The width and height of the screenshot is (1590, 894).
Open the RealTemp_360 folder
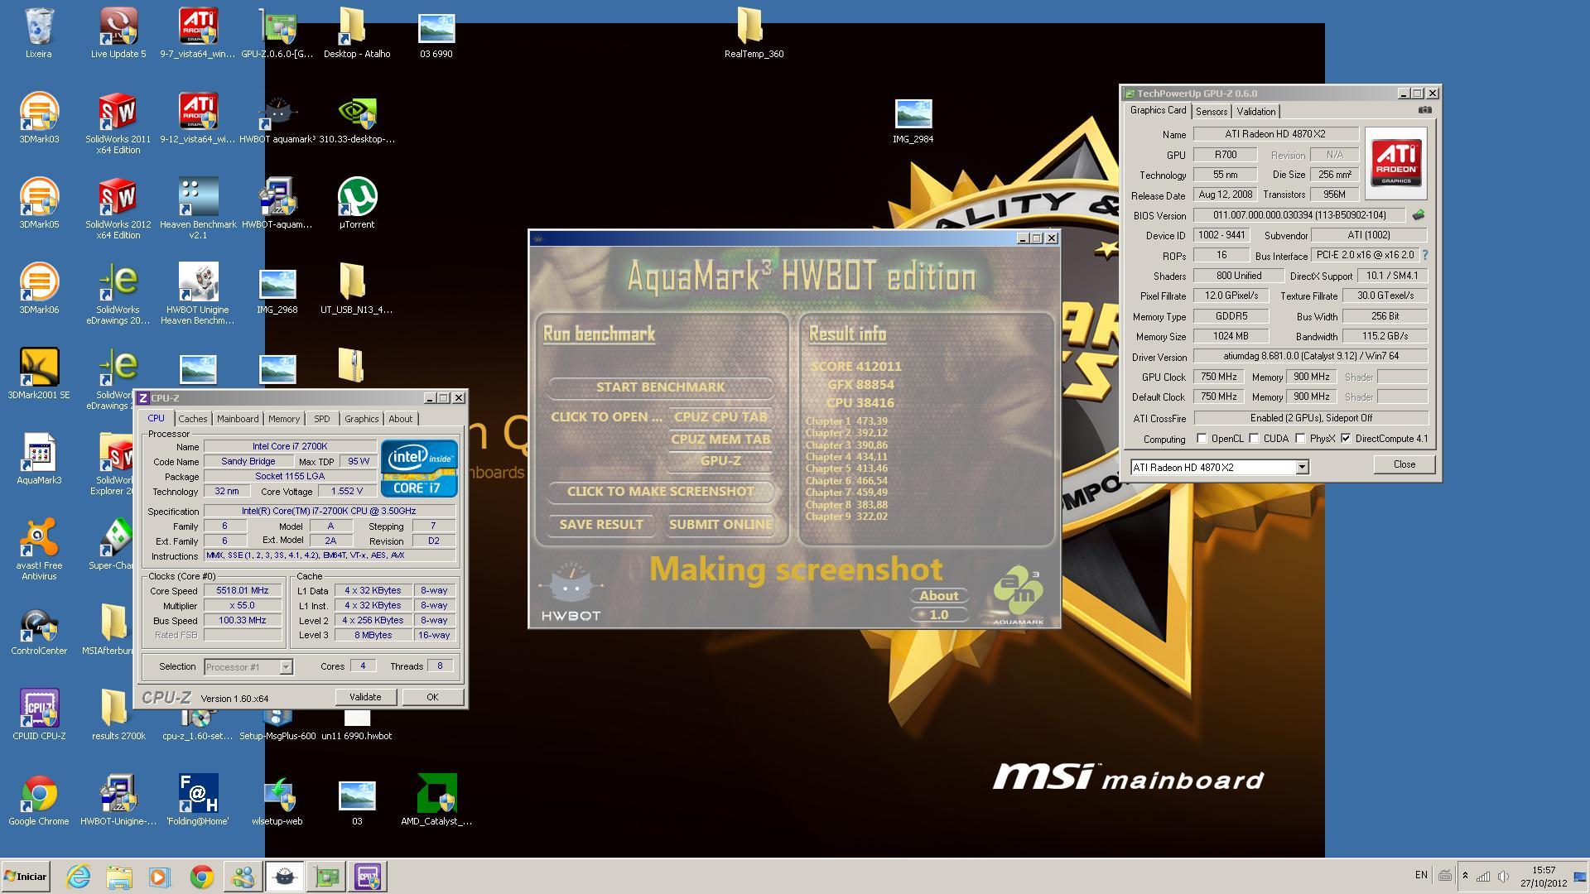[x=754, y=33]
